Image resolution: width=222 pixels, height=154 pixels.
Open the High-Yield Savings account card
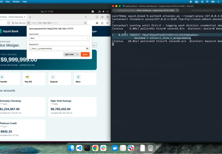pyautogui.click(x=72, y=107)
